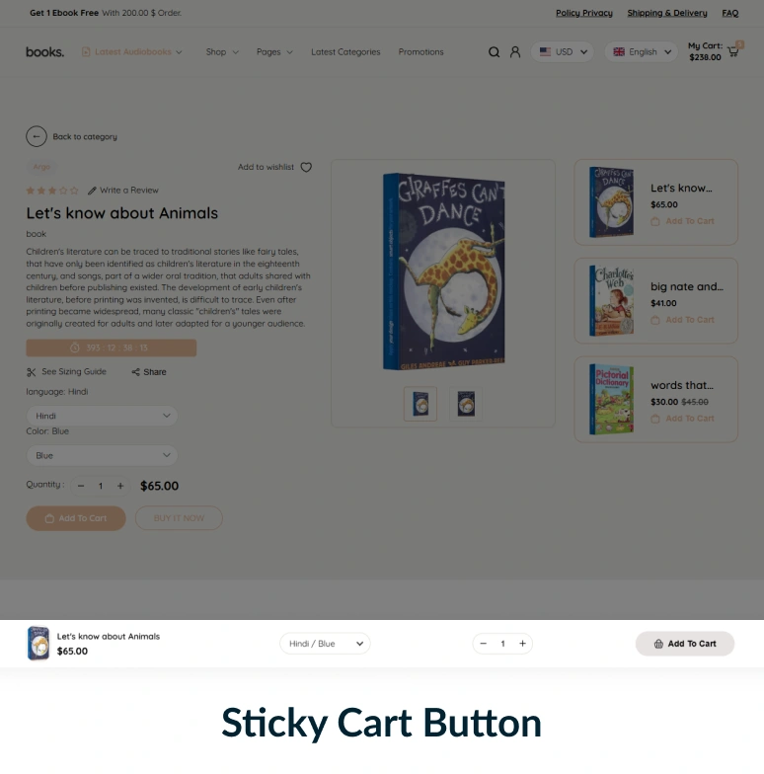This screenshot has width=764, height=774.
Task: Select the Blue color dropdown
Action: pos(102,455)
